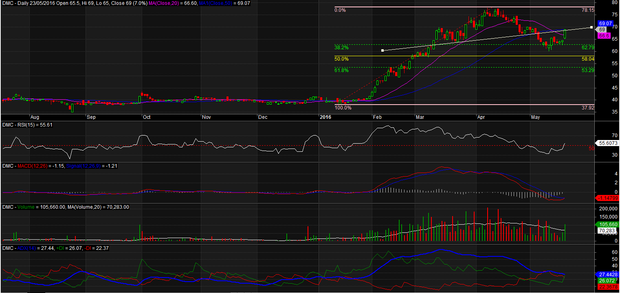The width and height of the screenshot is (620, 293).
Task: Click the Mar label on time axis
Action: coord(420,117)
